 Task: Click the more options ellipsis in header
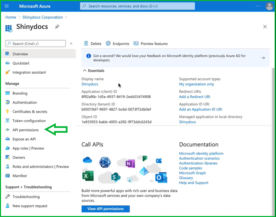[258, 6]
